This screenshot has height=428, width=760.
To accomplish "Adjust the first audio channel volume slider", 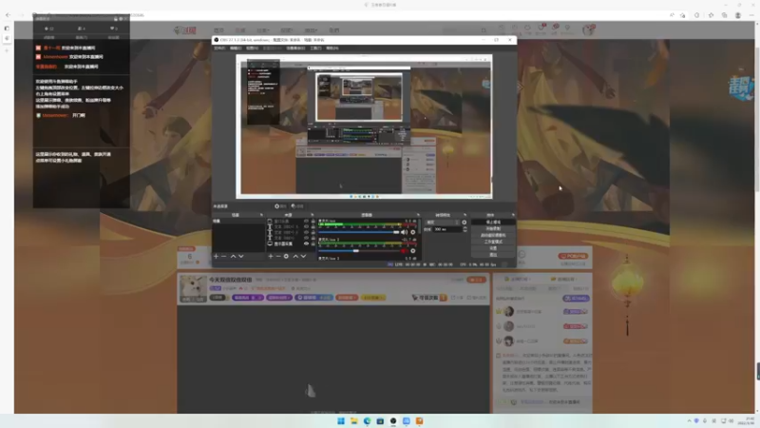I will point(359,232).
